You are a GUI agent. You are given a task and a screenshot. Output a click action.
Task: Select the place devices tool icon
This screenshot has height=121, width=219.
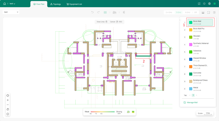(x=114, y=12)
